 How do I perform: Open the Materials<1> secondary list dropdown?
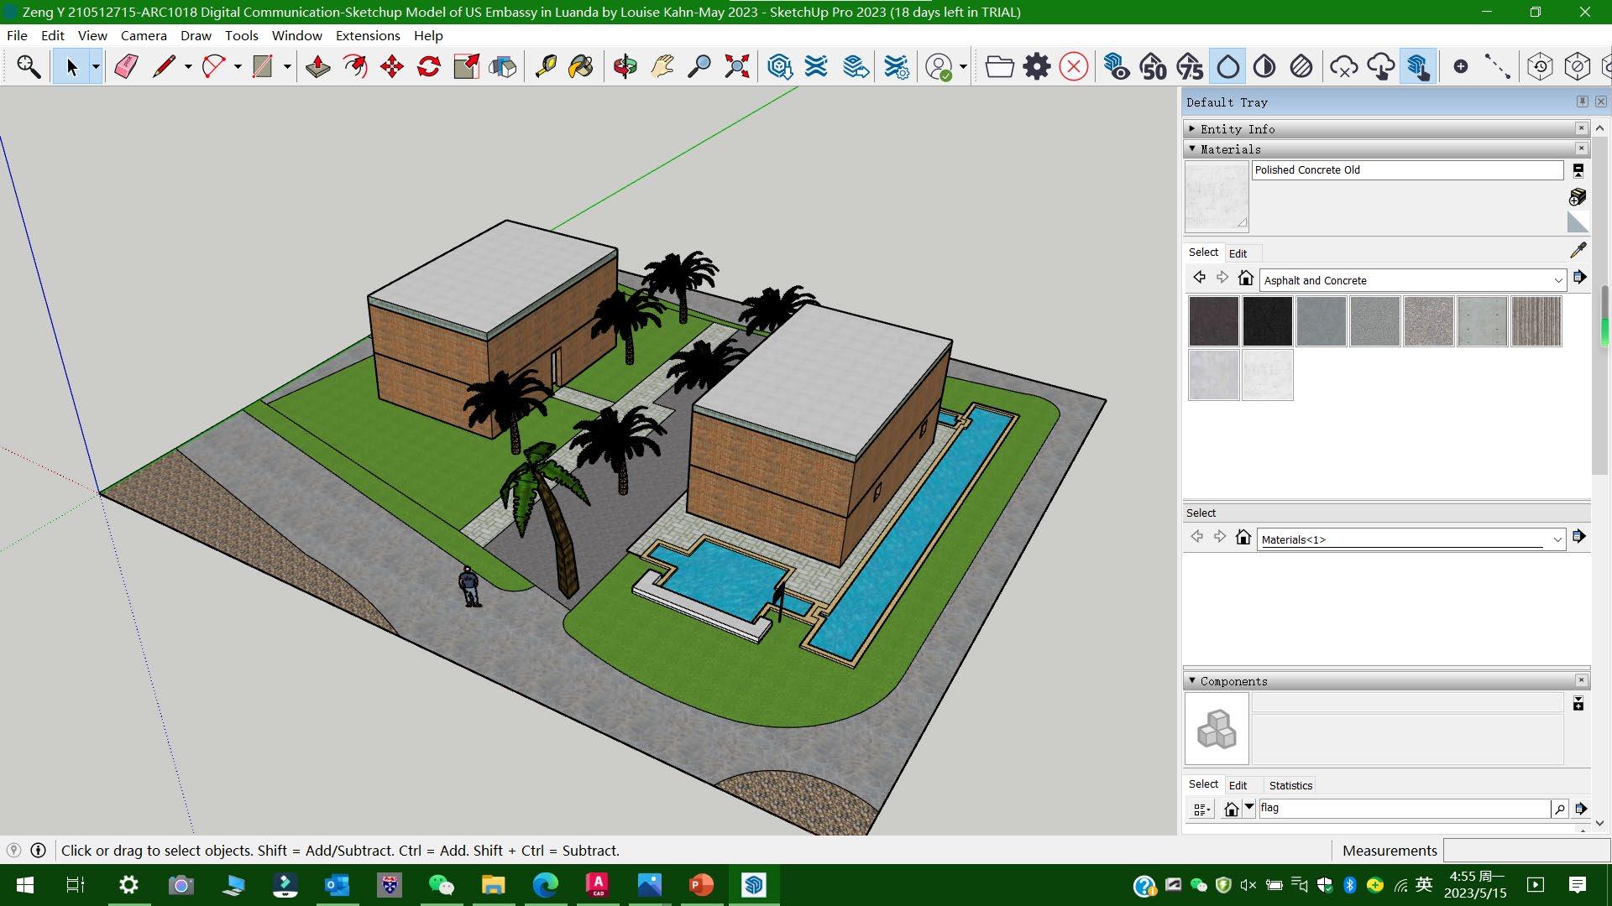tap(1557, 539)
